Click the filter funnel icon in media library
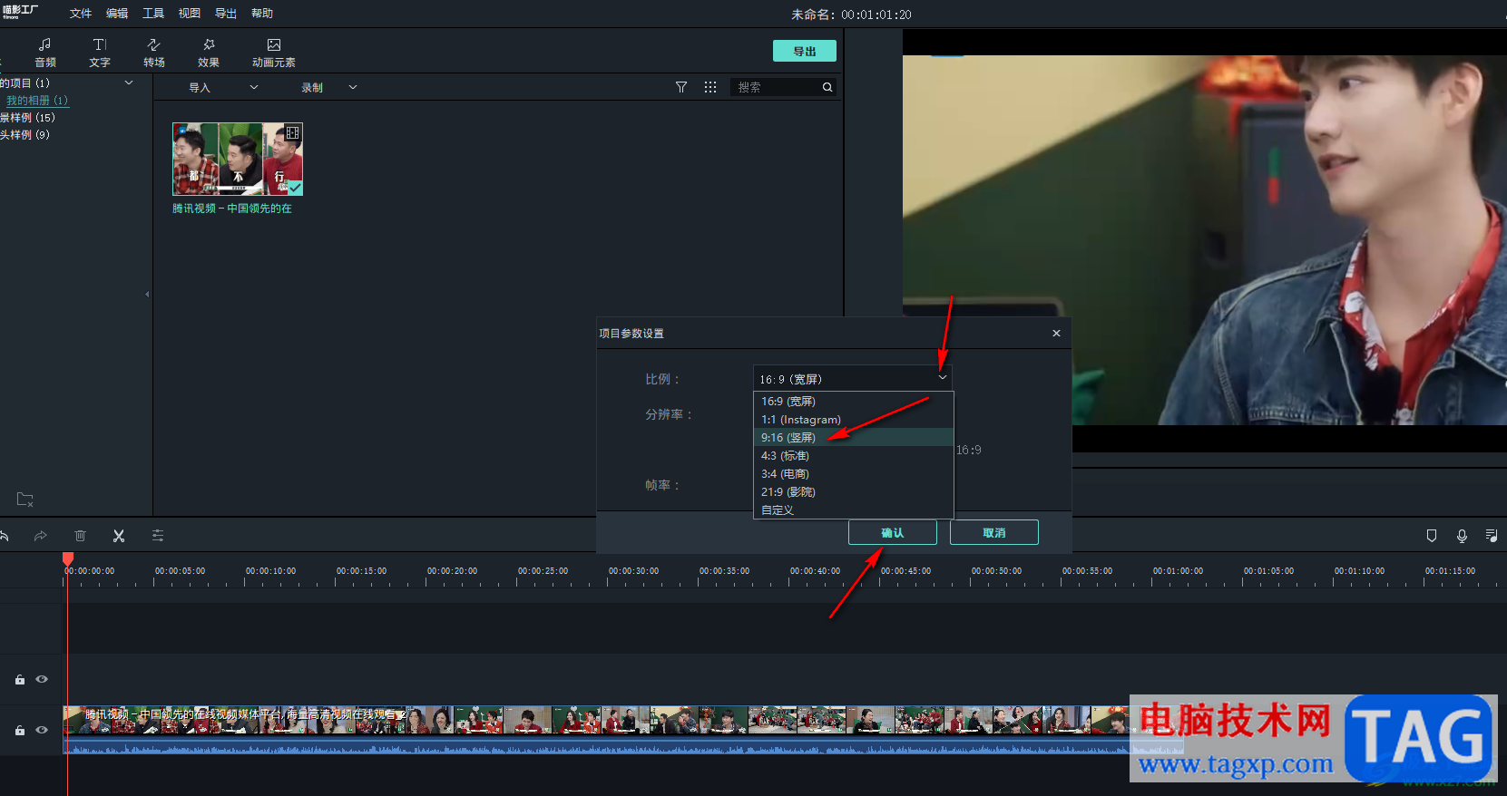 [x=681, y=87]
